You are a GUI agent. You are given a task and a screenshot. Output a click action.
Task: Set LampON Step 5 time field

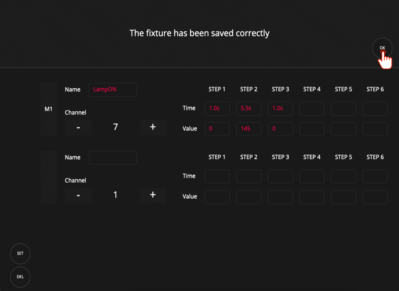coord(343,108)
